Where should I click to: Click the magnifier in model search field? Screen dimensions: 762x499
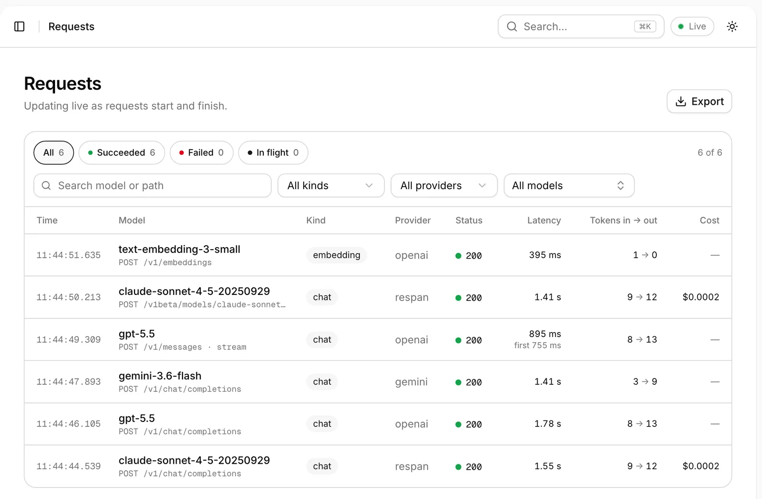coord(46,186)
